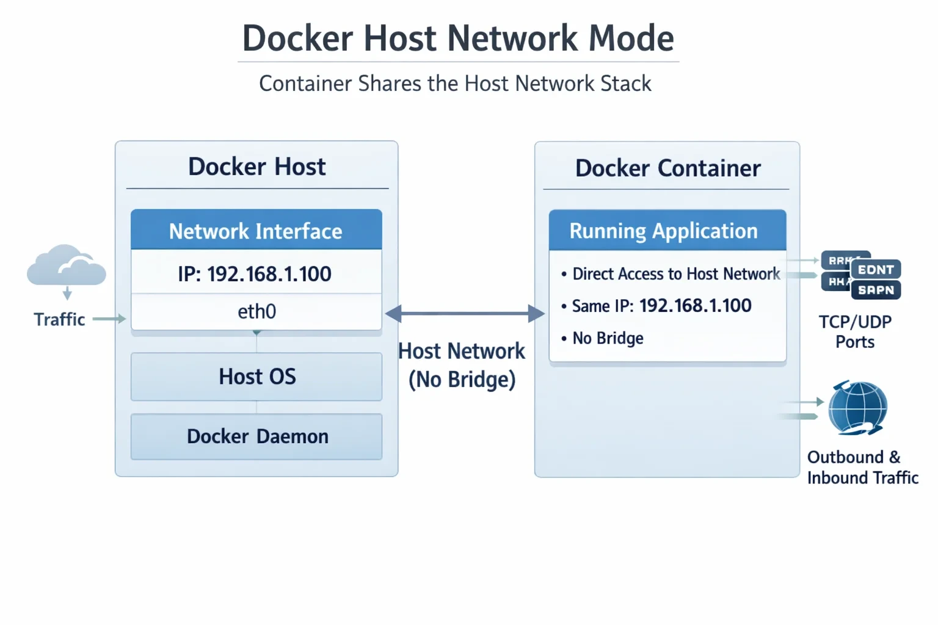Click the down arrow beneath cloud icon

(67, 293)
